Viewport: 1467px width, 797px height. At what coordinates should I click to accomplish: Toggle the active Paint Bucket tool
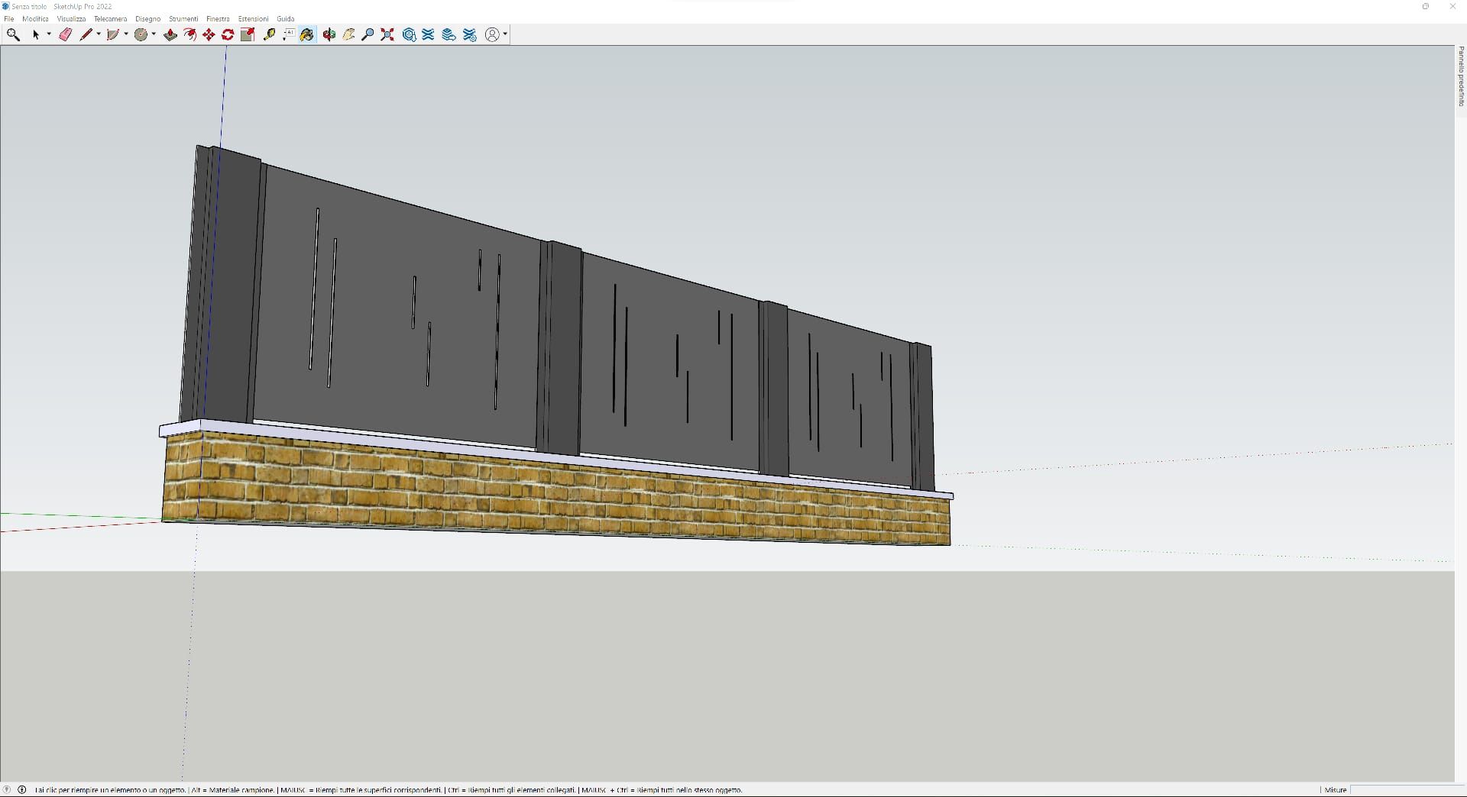pyautogui.click(x=307, y=34)
